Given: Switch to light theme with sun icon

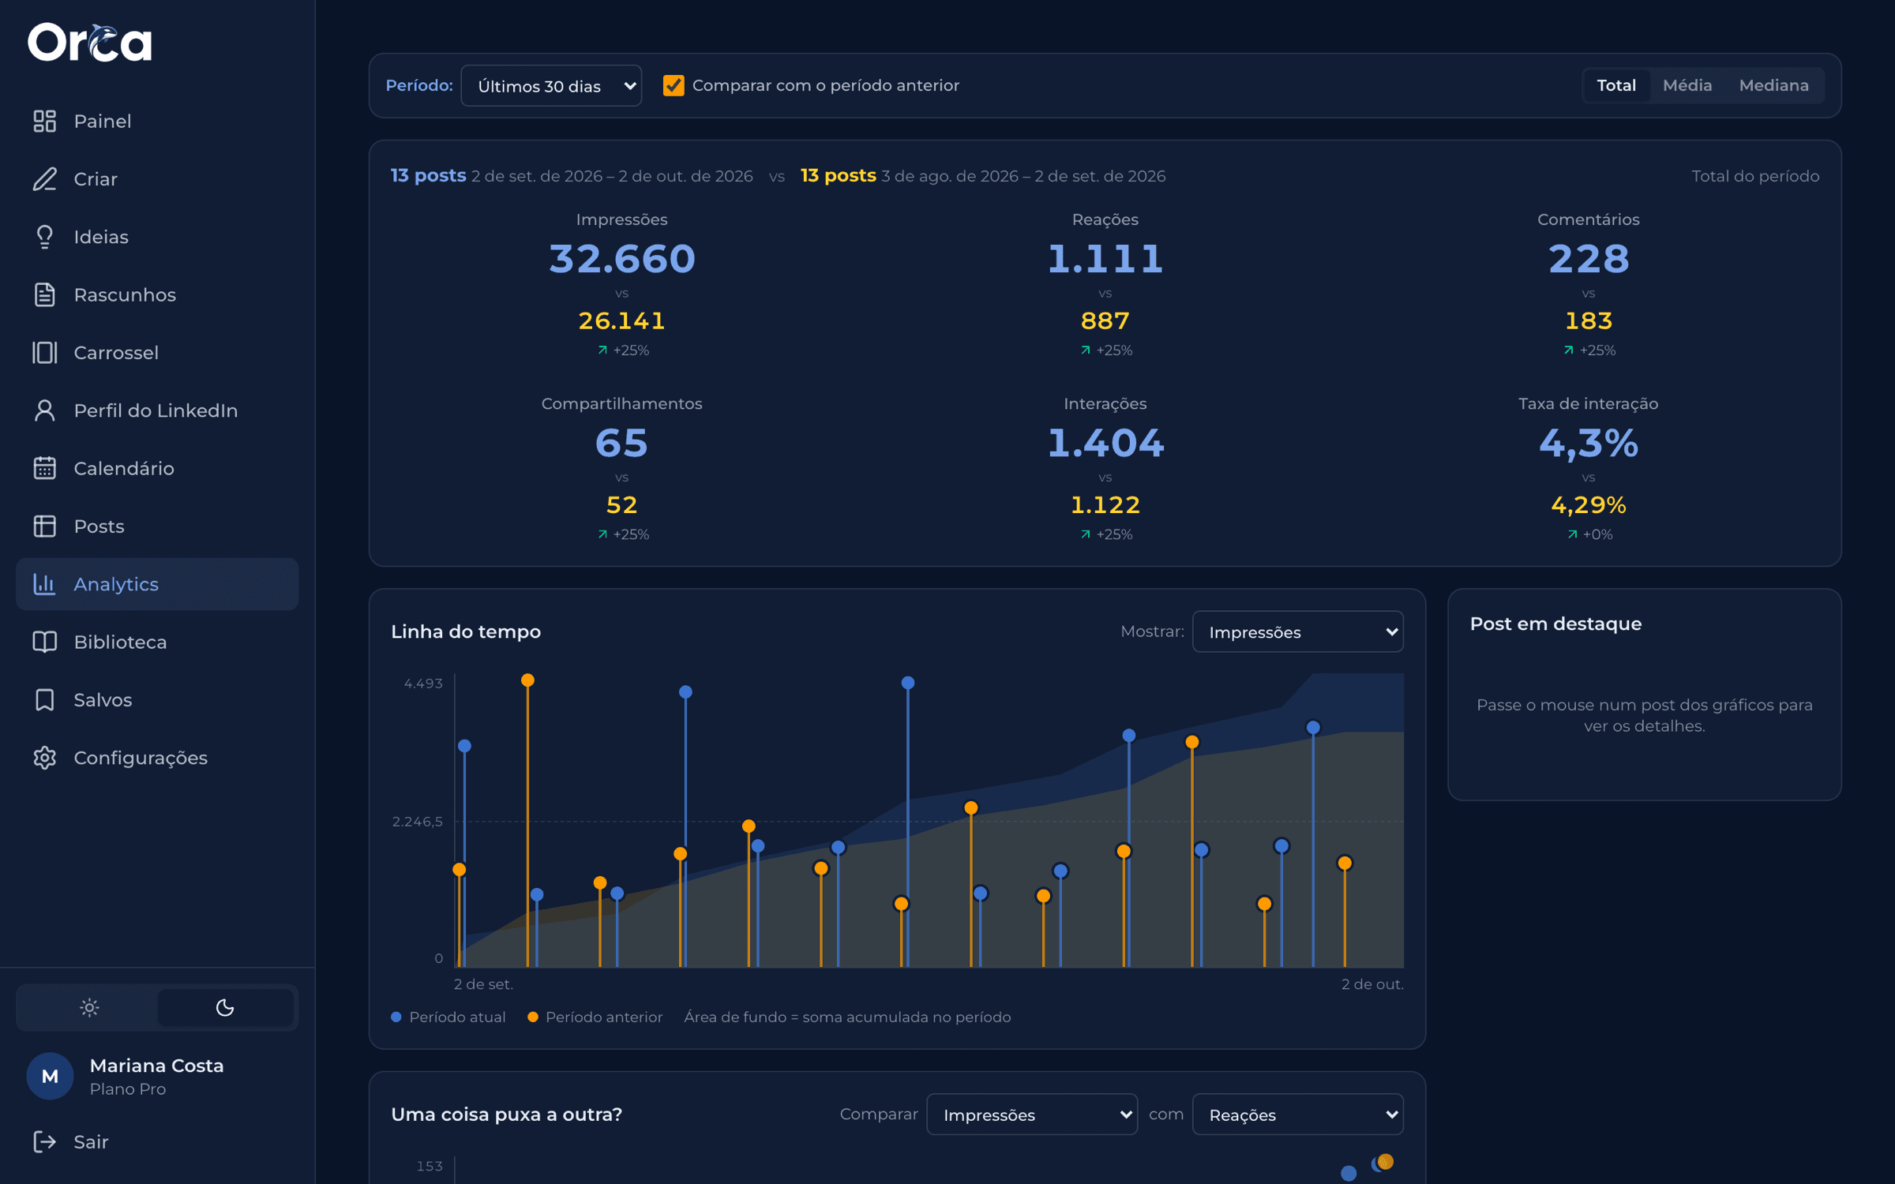Looking at the screenshot, I should point(89,1008).
